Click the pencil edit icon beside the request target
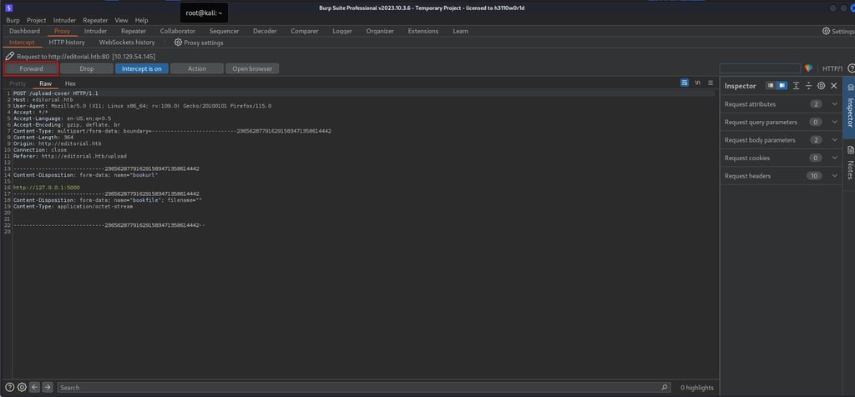Image resolution: width=855 pixels, height=397 pixels. [x=10, y=56]
